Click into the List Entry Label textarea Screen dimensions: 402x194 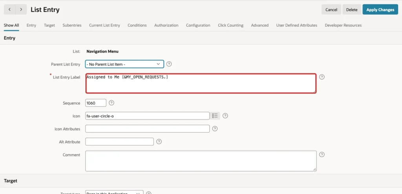[201, 83]
